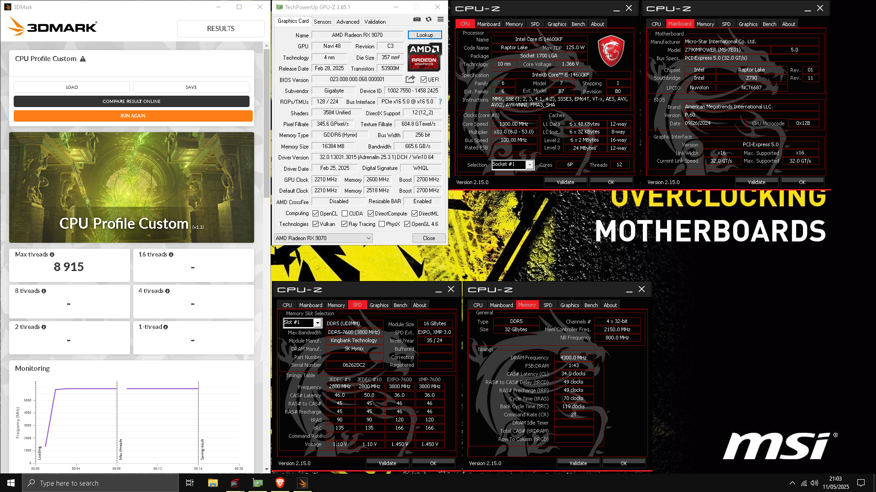Open the notification center icon

click(861, 483)
